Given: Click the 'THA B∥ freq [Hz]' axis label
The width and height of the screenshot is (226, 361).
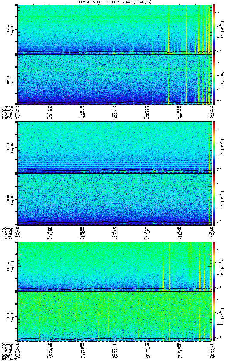Looking at the screenshot, I should click(11, 80).
